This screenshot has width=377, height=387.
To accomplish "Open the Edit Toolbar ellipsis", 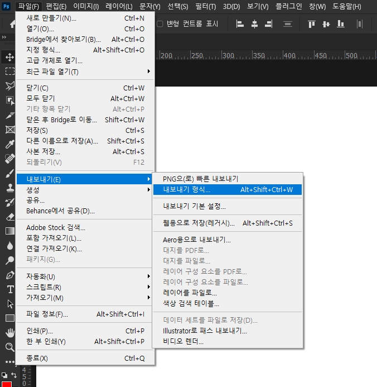I will tap(9, 362).
